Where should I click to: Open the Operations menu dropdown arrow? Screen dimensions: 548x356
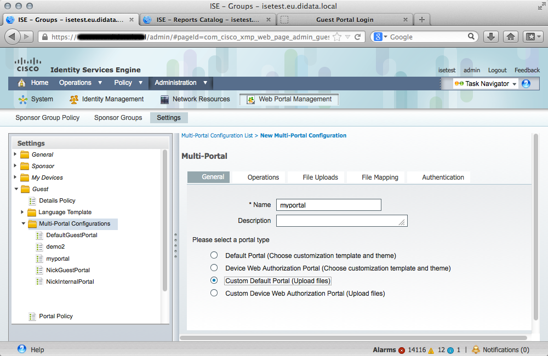100,83
